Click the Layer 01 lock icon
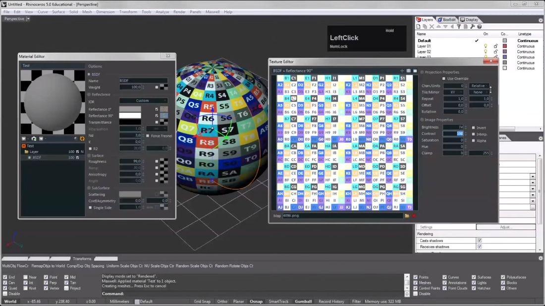 click(x=495, y=46)
